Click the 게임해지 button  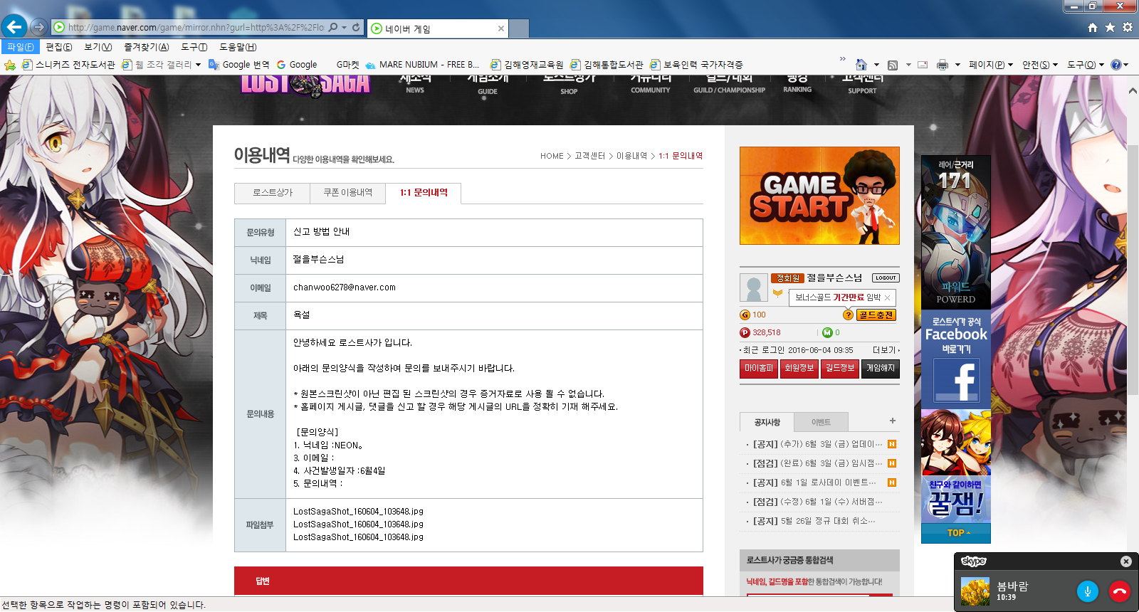point(881,369)
